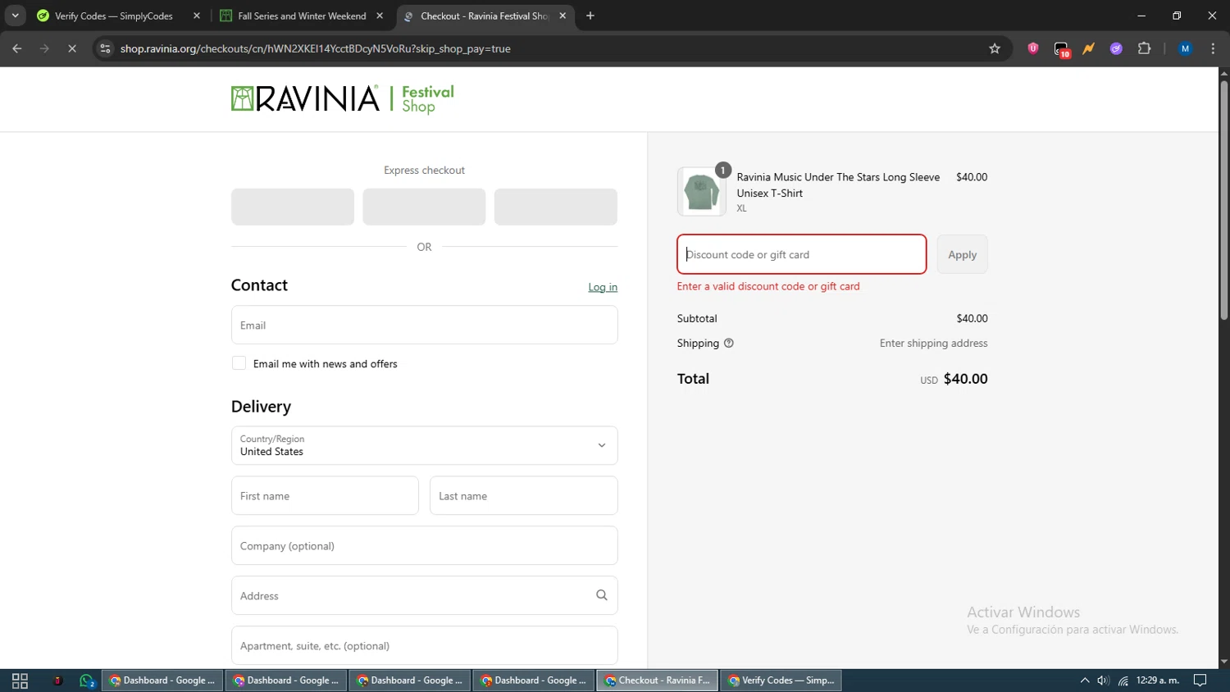Viewport: 1230px width, 692px height.
Task: Go back to the previous page
Action: tap(17, 48)
